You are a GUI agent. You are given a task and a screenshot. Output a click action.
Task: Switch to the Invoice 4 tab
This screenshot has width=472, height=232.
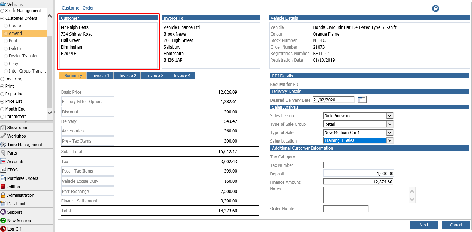pos(182,75)
